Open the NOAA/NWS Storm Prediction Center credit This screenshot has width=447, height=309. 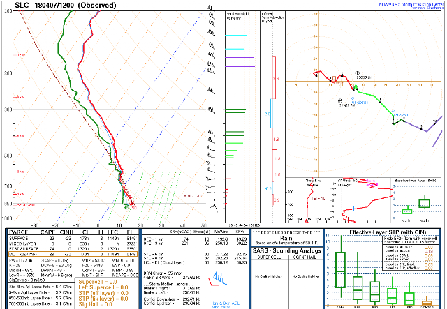(x=411, y=6)
